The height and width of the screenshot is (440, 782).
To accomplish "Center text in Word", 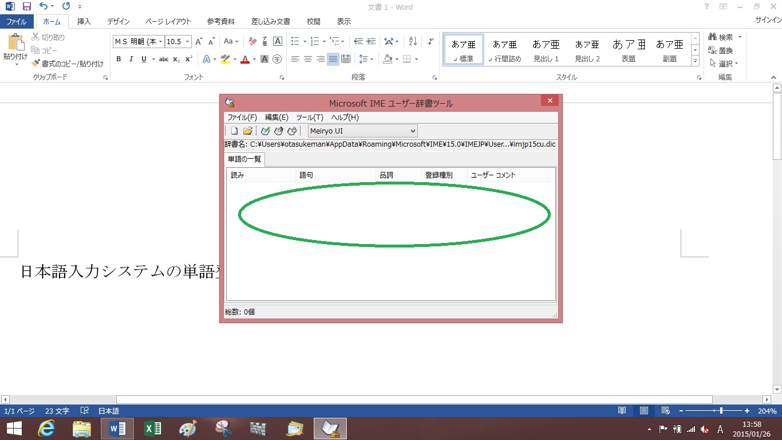I will [x=308, y=59].
